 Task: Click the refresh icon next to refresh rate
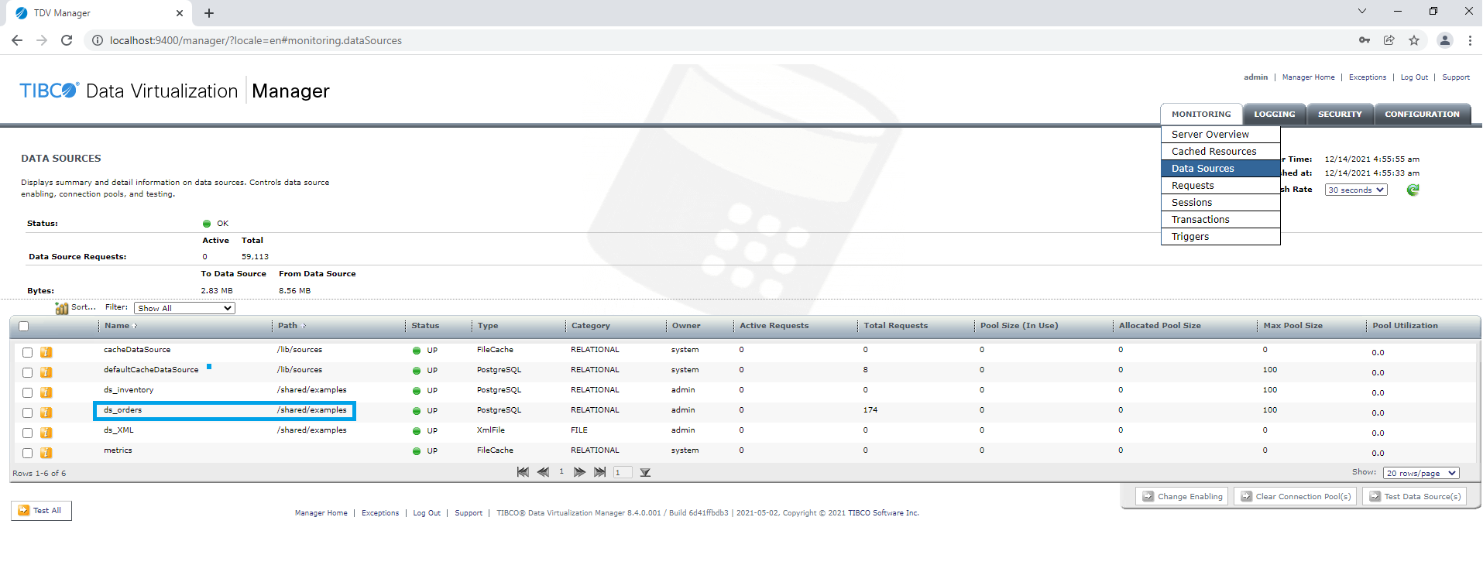(x=1413, y=190)
